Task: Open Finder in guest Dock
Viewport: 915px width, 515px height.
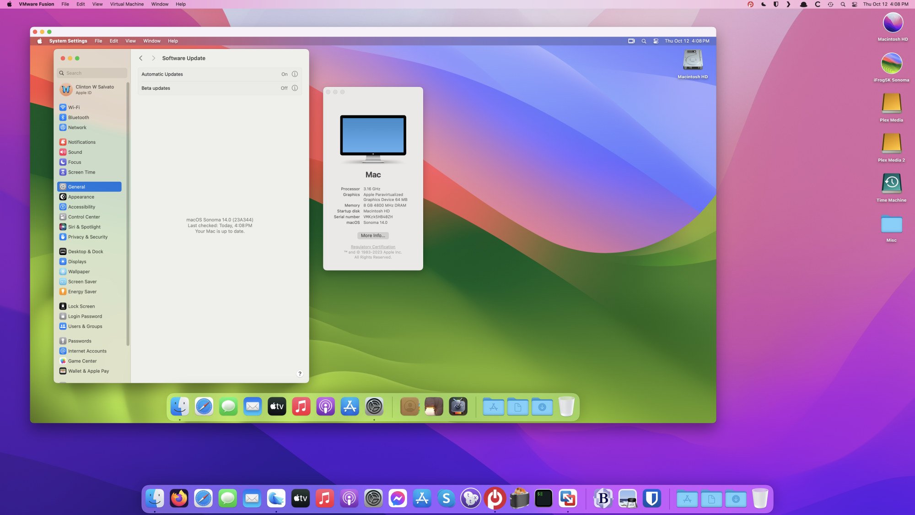Action: click(x=180, y=407)
